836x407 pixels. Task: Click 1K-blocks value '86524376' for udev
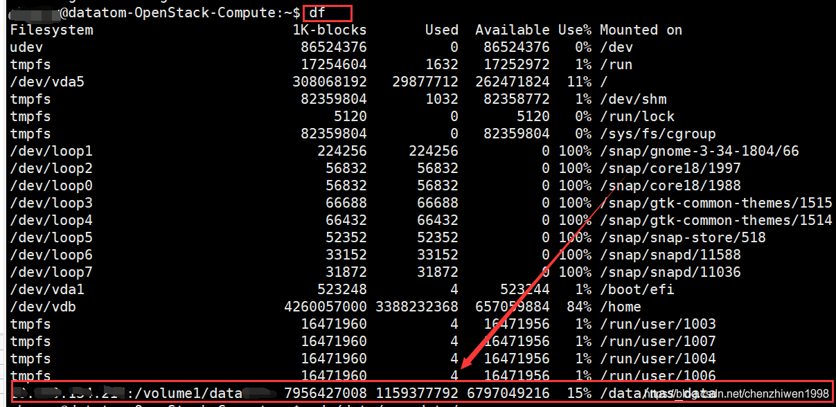pos(334,47)
